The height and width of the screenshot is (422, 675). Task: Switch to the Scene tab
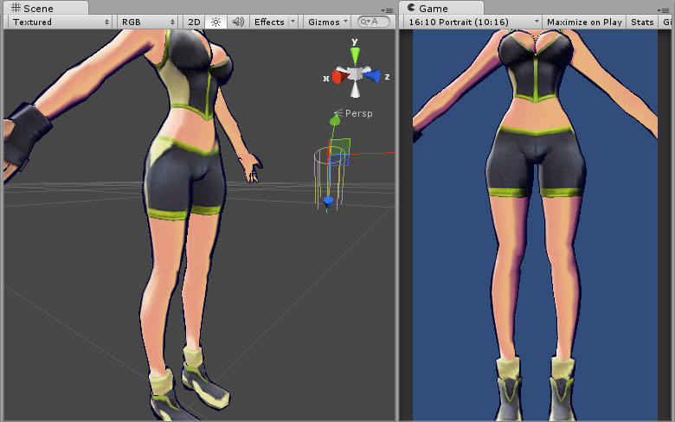tap(45, 8)
